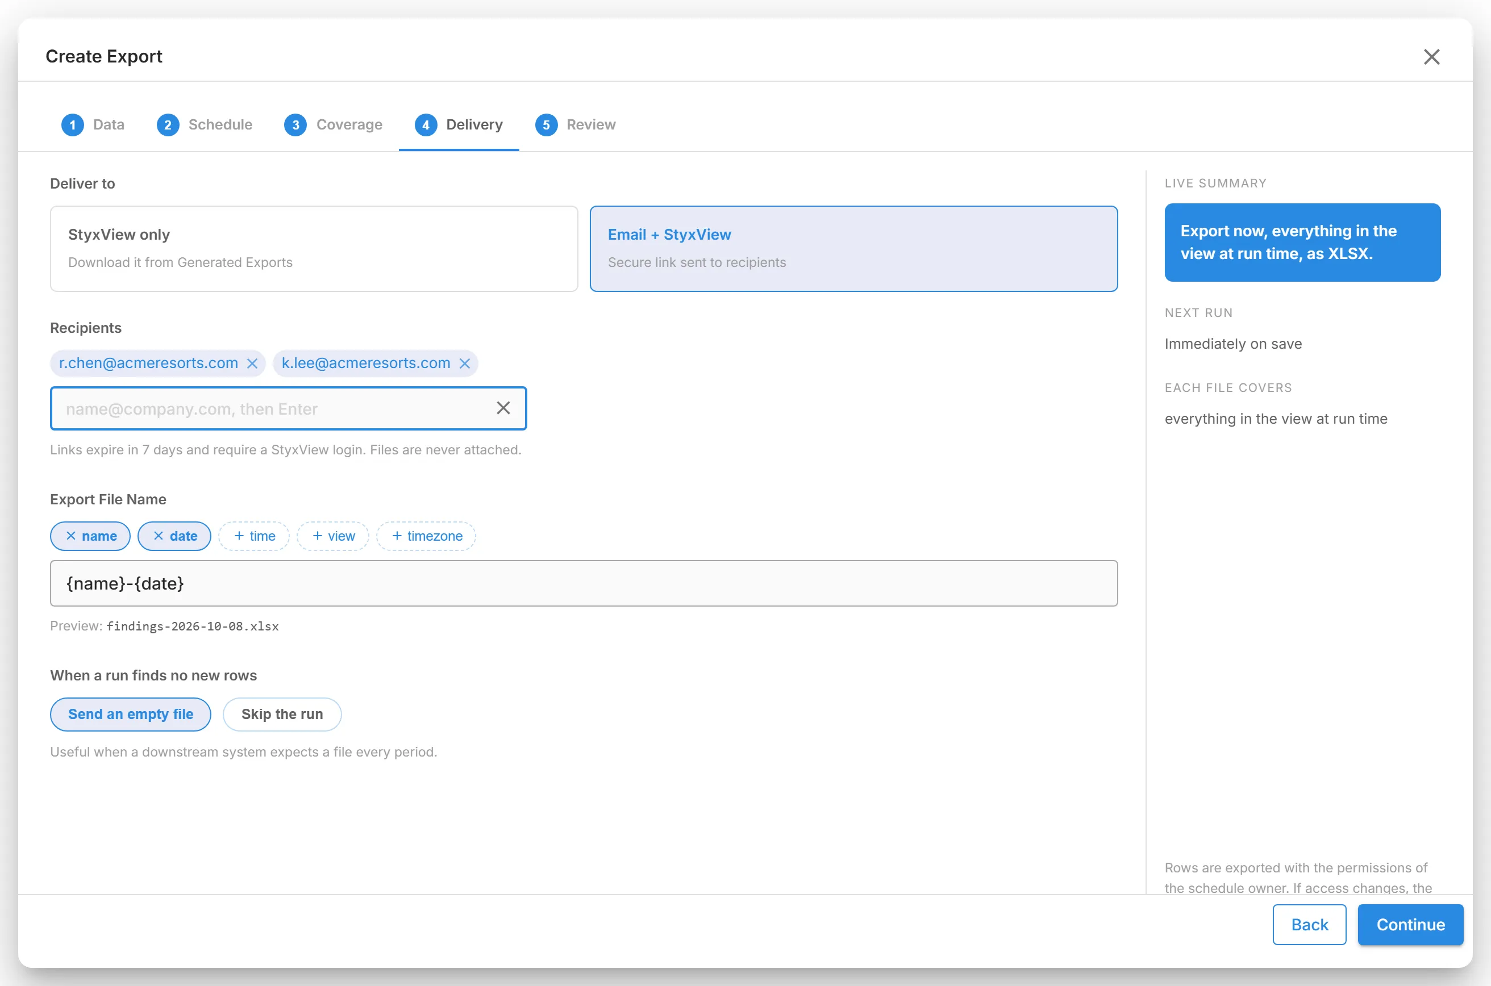1491x986 pixels.
Task: Remove k.lee@acmeresorts.com recipient chip
Action: [x=465, y=364]
